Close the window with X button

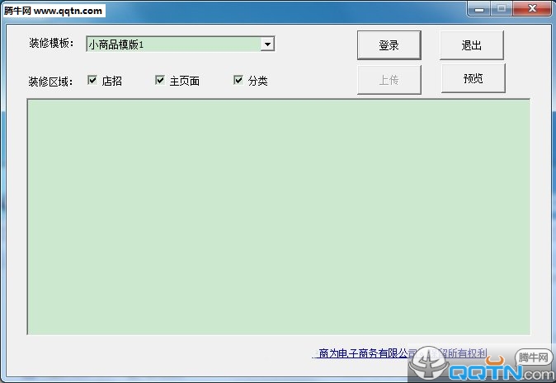click(x=532, y=8)
